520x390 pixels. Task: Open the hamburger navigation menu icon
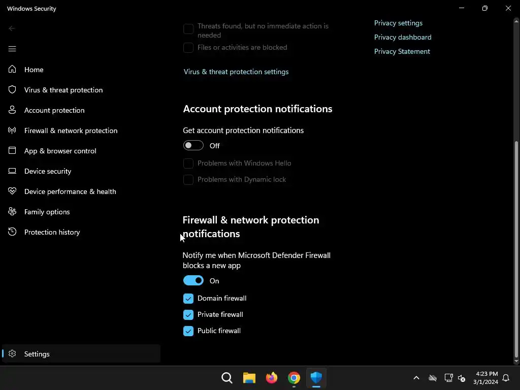(12, 49)
